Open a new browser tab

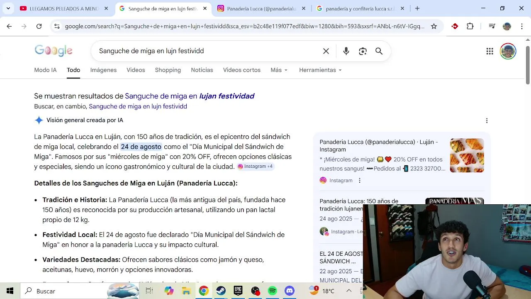coord(417,8)
